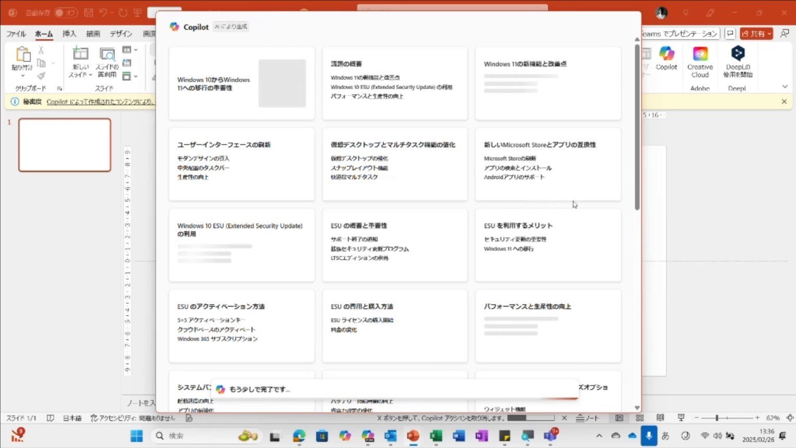
Task: Open Creative Cloud add-in in ribbon
Action: pyautogui.click(x=700, y=62)
